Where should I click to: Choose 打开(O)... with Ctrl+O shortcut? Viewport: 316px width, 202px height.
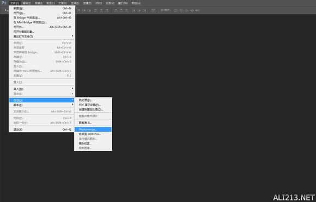[42, 13]
